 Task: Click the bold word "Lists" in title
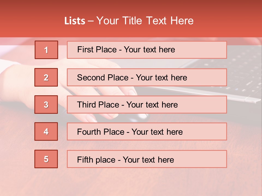point(75,21)
